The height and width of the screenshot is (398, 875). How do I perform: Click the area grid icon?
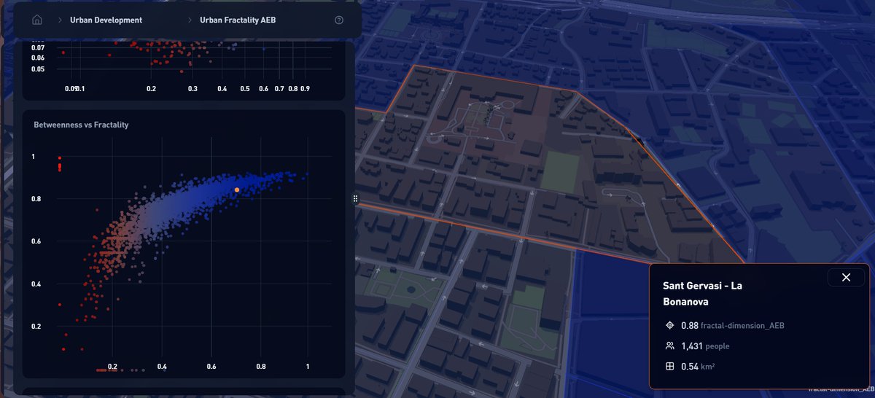(x=670, y=366)
